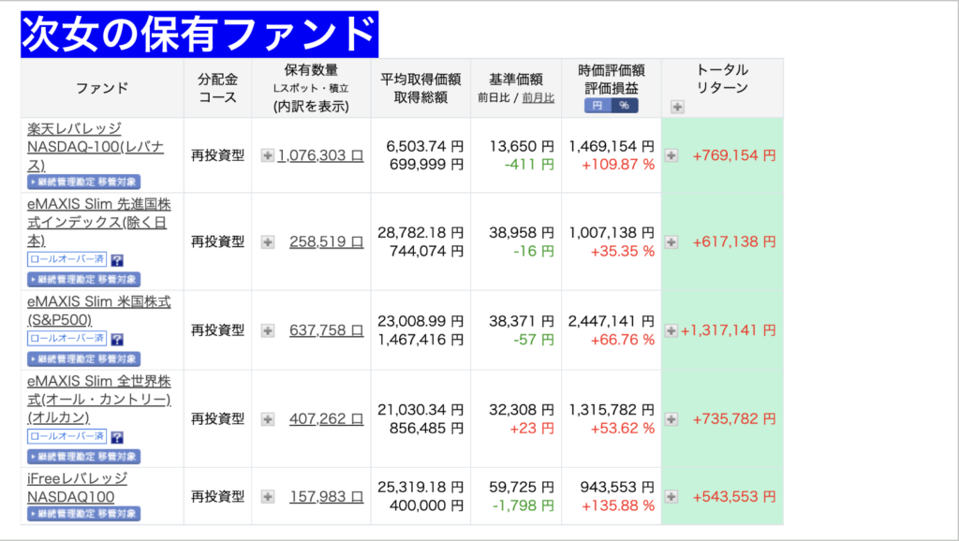Click the plus icon beside +769,154 円 return
The width and height of the screenshot is (959, 541).
coord(671,155)
